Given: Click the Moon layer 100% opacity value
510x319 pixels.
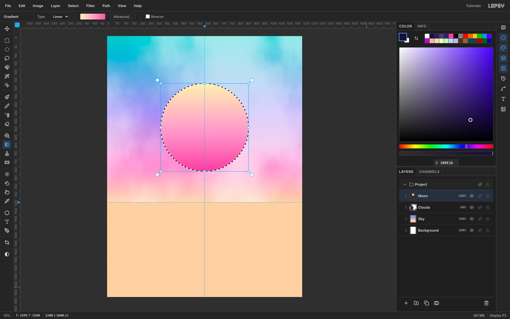Looking at the screenshot, I should [x=462, y=196].
